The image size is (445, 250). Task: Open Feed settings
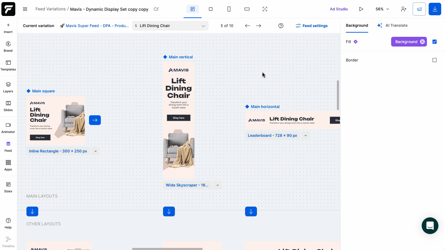311,26
